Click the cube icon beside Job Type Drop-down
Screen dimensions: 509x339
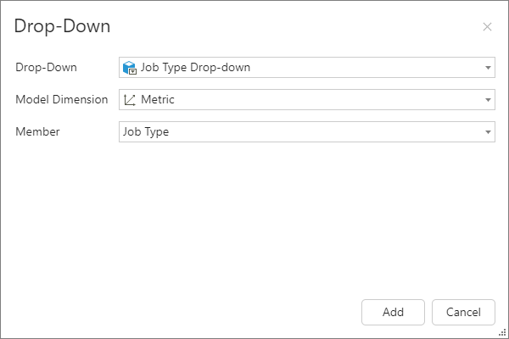tap(130, 68)
